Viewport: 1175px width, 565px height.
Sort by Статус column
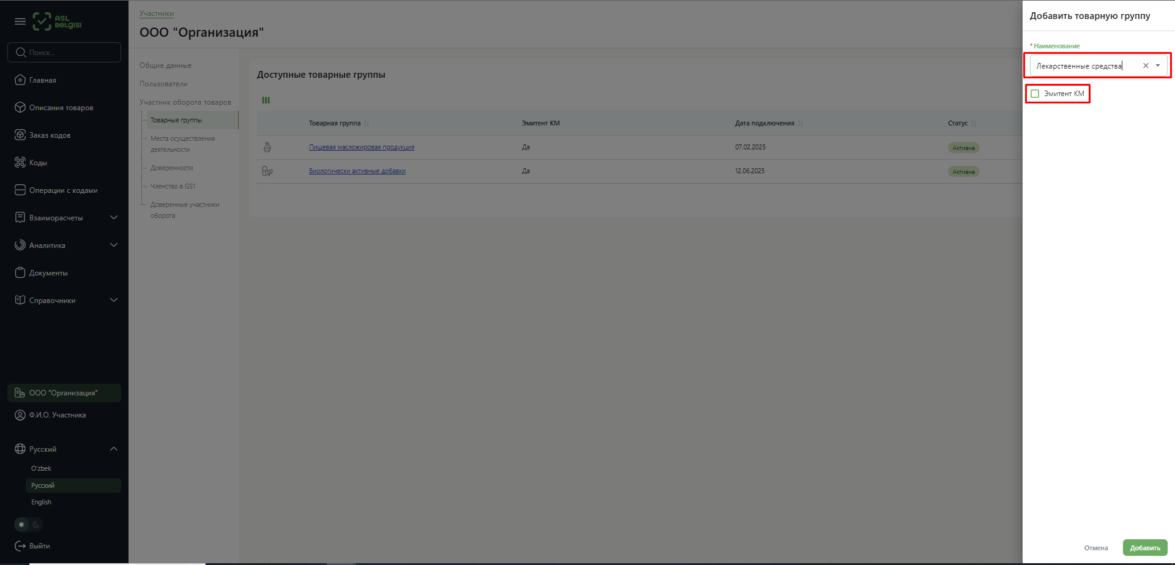[974, 124]
